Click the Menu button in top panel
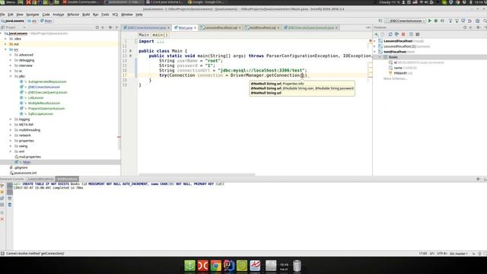The height and width of the screenshot is (274, 487). 8,2
